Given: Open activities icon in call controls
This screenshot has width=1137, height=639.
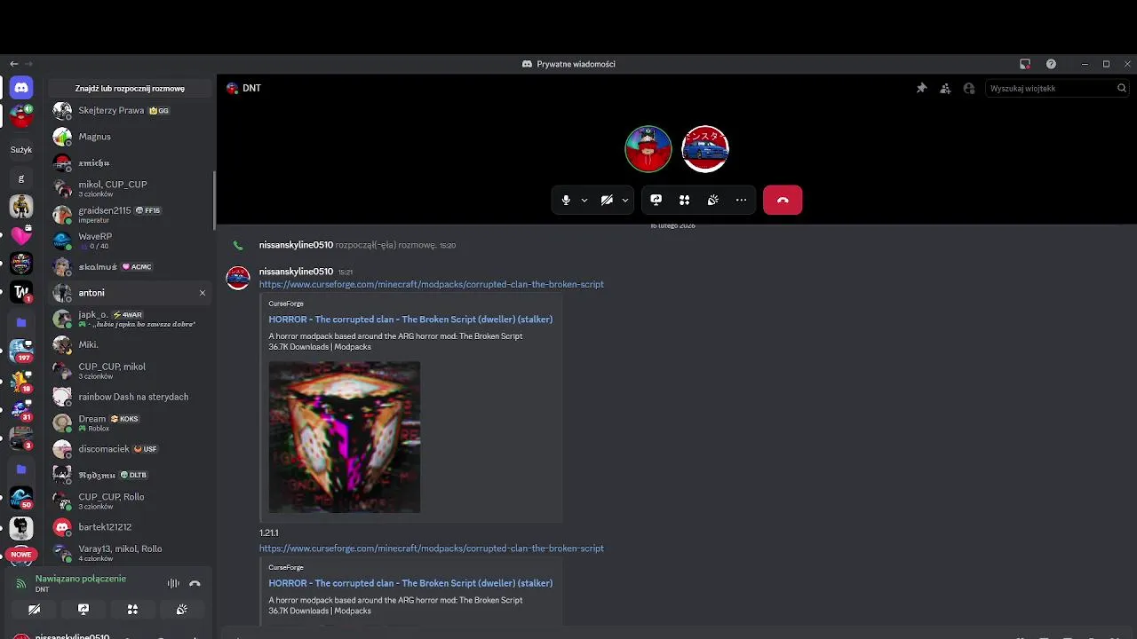Looking at the screenshot, I should tap(684, 201).
